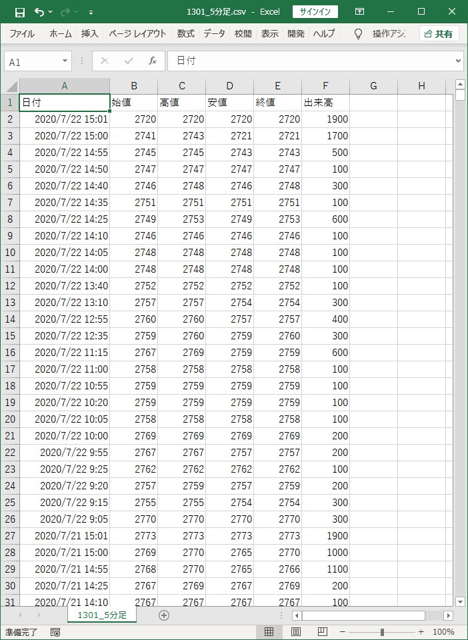The image size is (468, 640).
Task: Select cell with 2020/7/21 14:55
Action: [65, 569]
